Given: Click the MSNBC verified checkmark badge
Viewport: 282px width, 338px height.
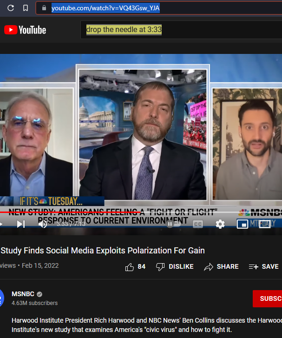Looking at the screenshot, I should [39, 294].
